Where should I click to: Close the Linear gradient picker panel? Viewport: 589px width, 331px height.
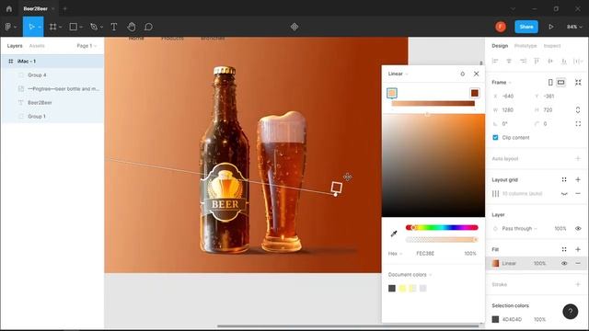click(x=477, y=74)
